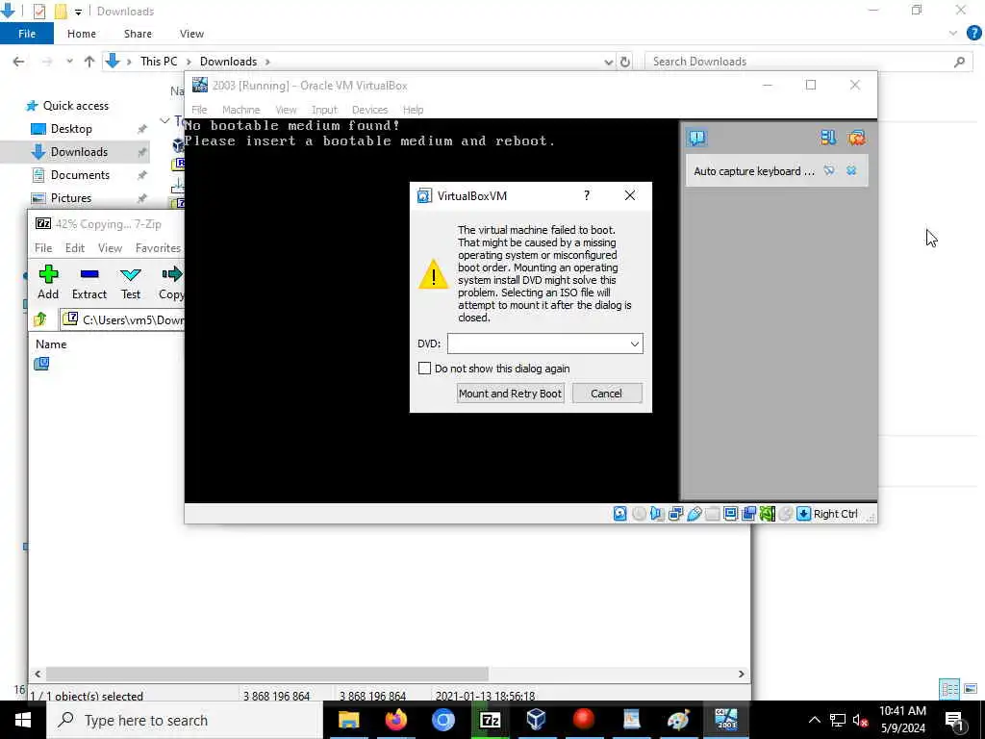Click the shared folders indicator in VirtualBox
The image size is (985, 739).
pos(713,514)
